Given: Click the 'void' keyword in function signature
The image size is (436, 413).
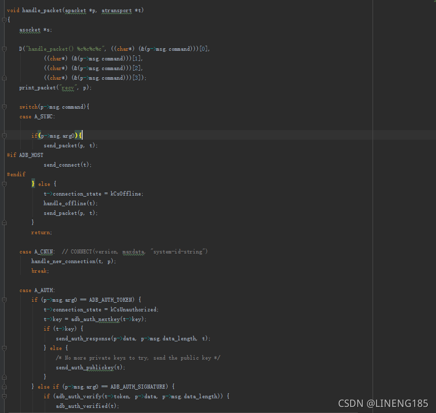Looking at the screenshot, I should (13, 10).
